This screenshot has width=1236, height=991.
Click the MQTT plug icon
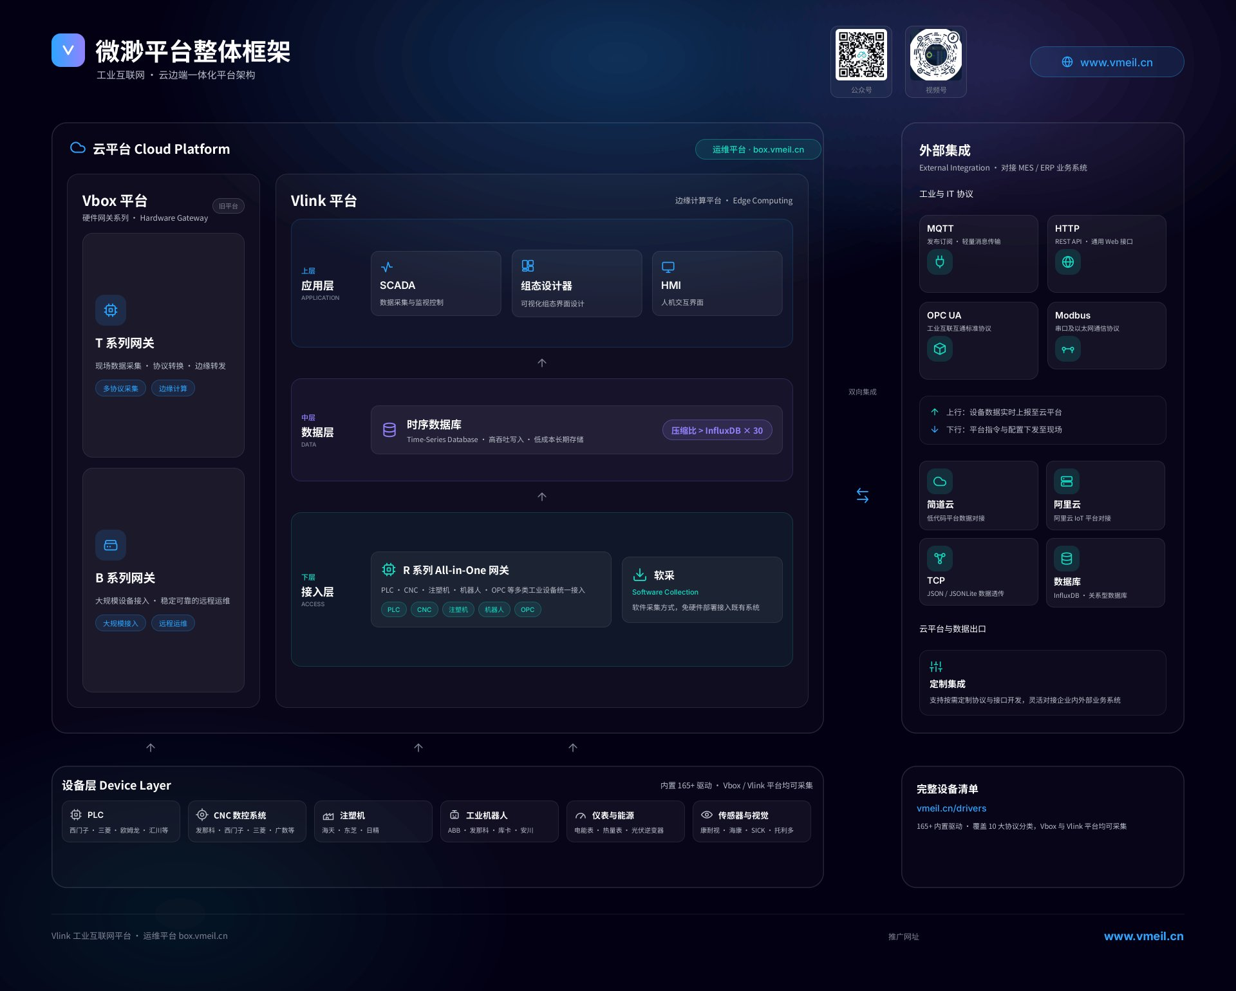point(940,262)
